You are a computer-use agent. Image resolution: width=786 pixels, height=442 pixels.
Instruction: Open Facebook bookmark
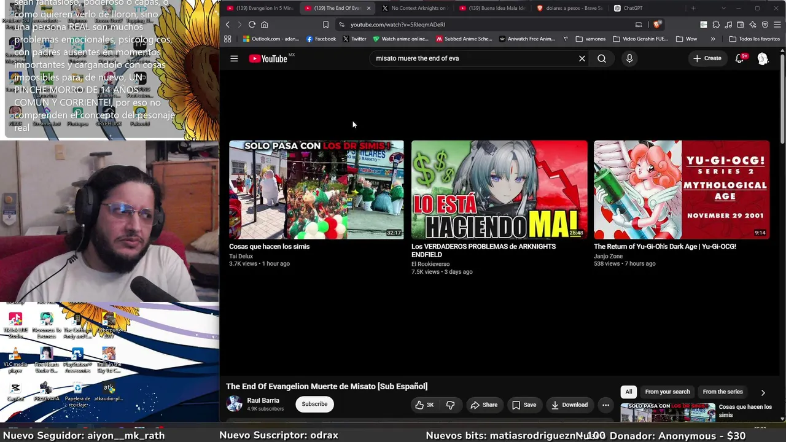[x=321, y=39]
